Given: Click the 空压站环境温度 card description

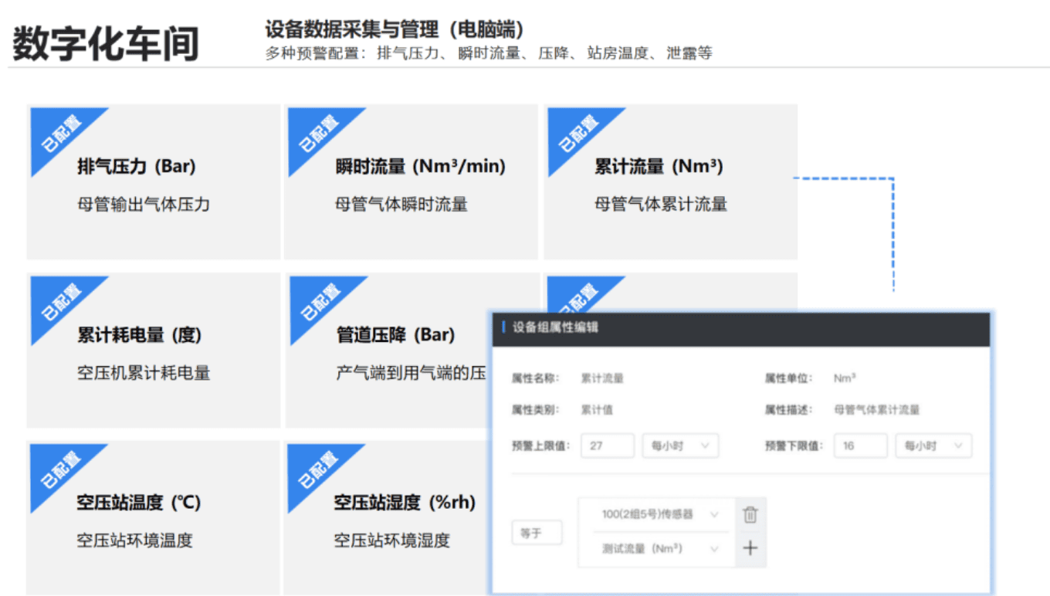Looking at the screenshot, I should [135, 540].
